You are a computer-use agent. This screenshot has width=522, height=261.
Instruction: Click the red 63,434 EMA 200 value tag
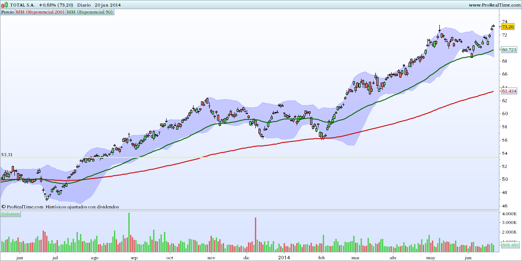(x=509, y=91)
